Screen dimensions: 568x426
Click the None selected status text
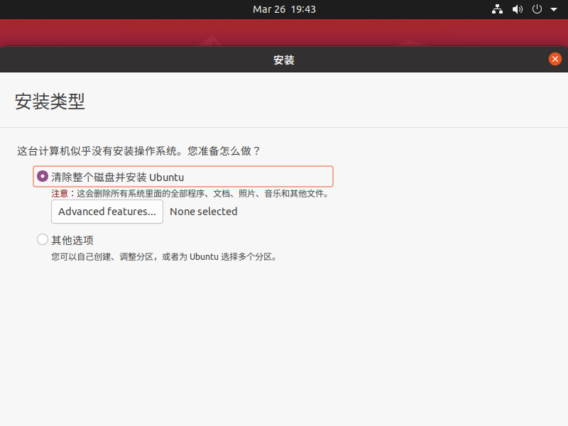204,212
